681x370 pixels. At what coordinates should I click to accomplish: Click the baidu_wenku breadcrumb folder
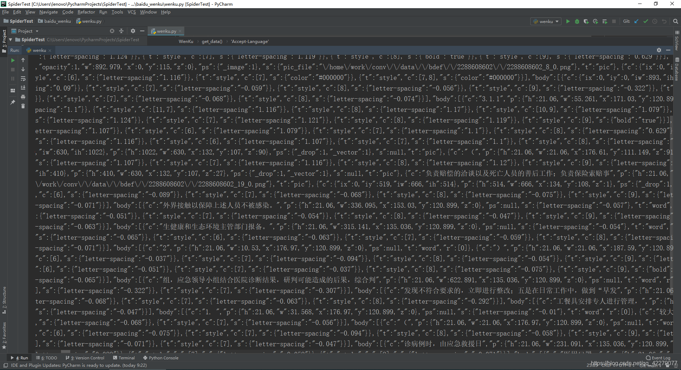[x=55, y=21]
